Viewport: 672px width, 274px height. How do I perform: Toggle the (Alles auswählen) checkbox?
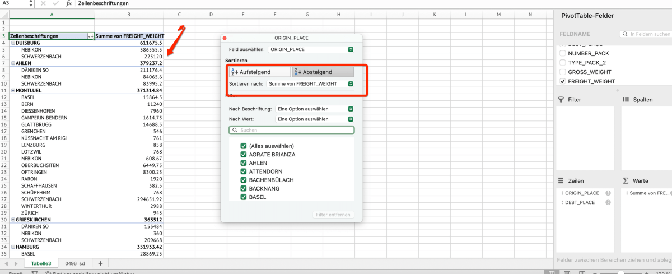(244, 146)
